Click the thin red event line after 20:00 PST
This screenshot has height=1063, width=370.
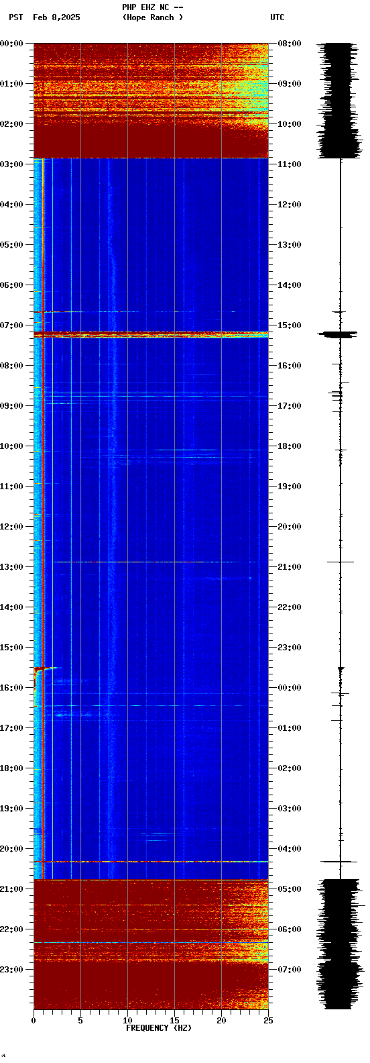click(151, 862)
